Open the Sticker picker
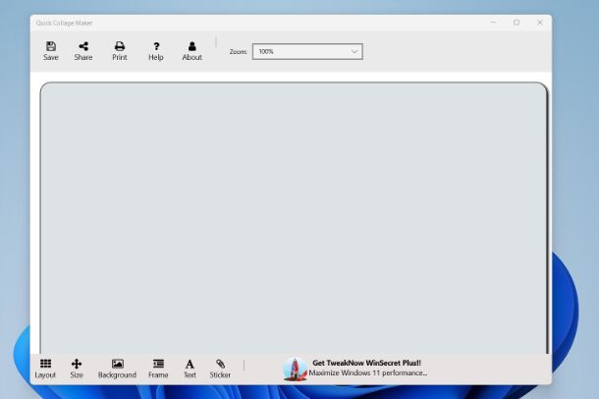Image resolution: width=599 pixels, height=399 pixels. (220, 369)
